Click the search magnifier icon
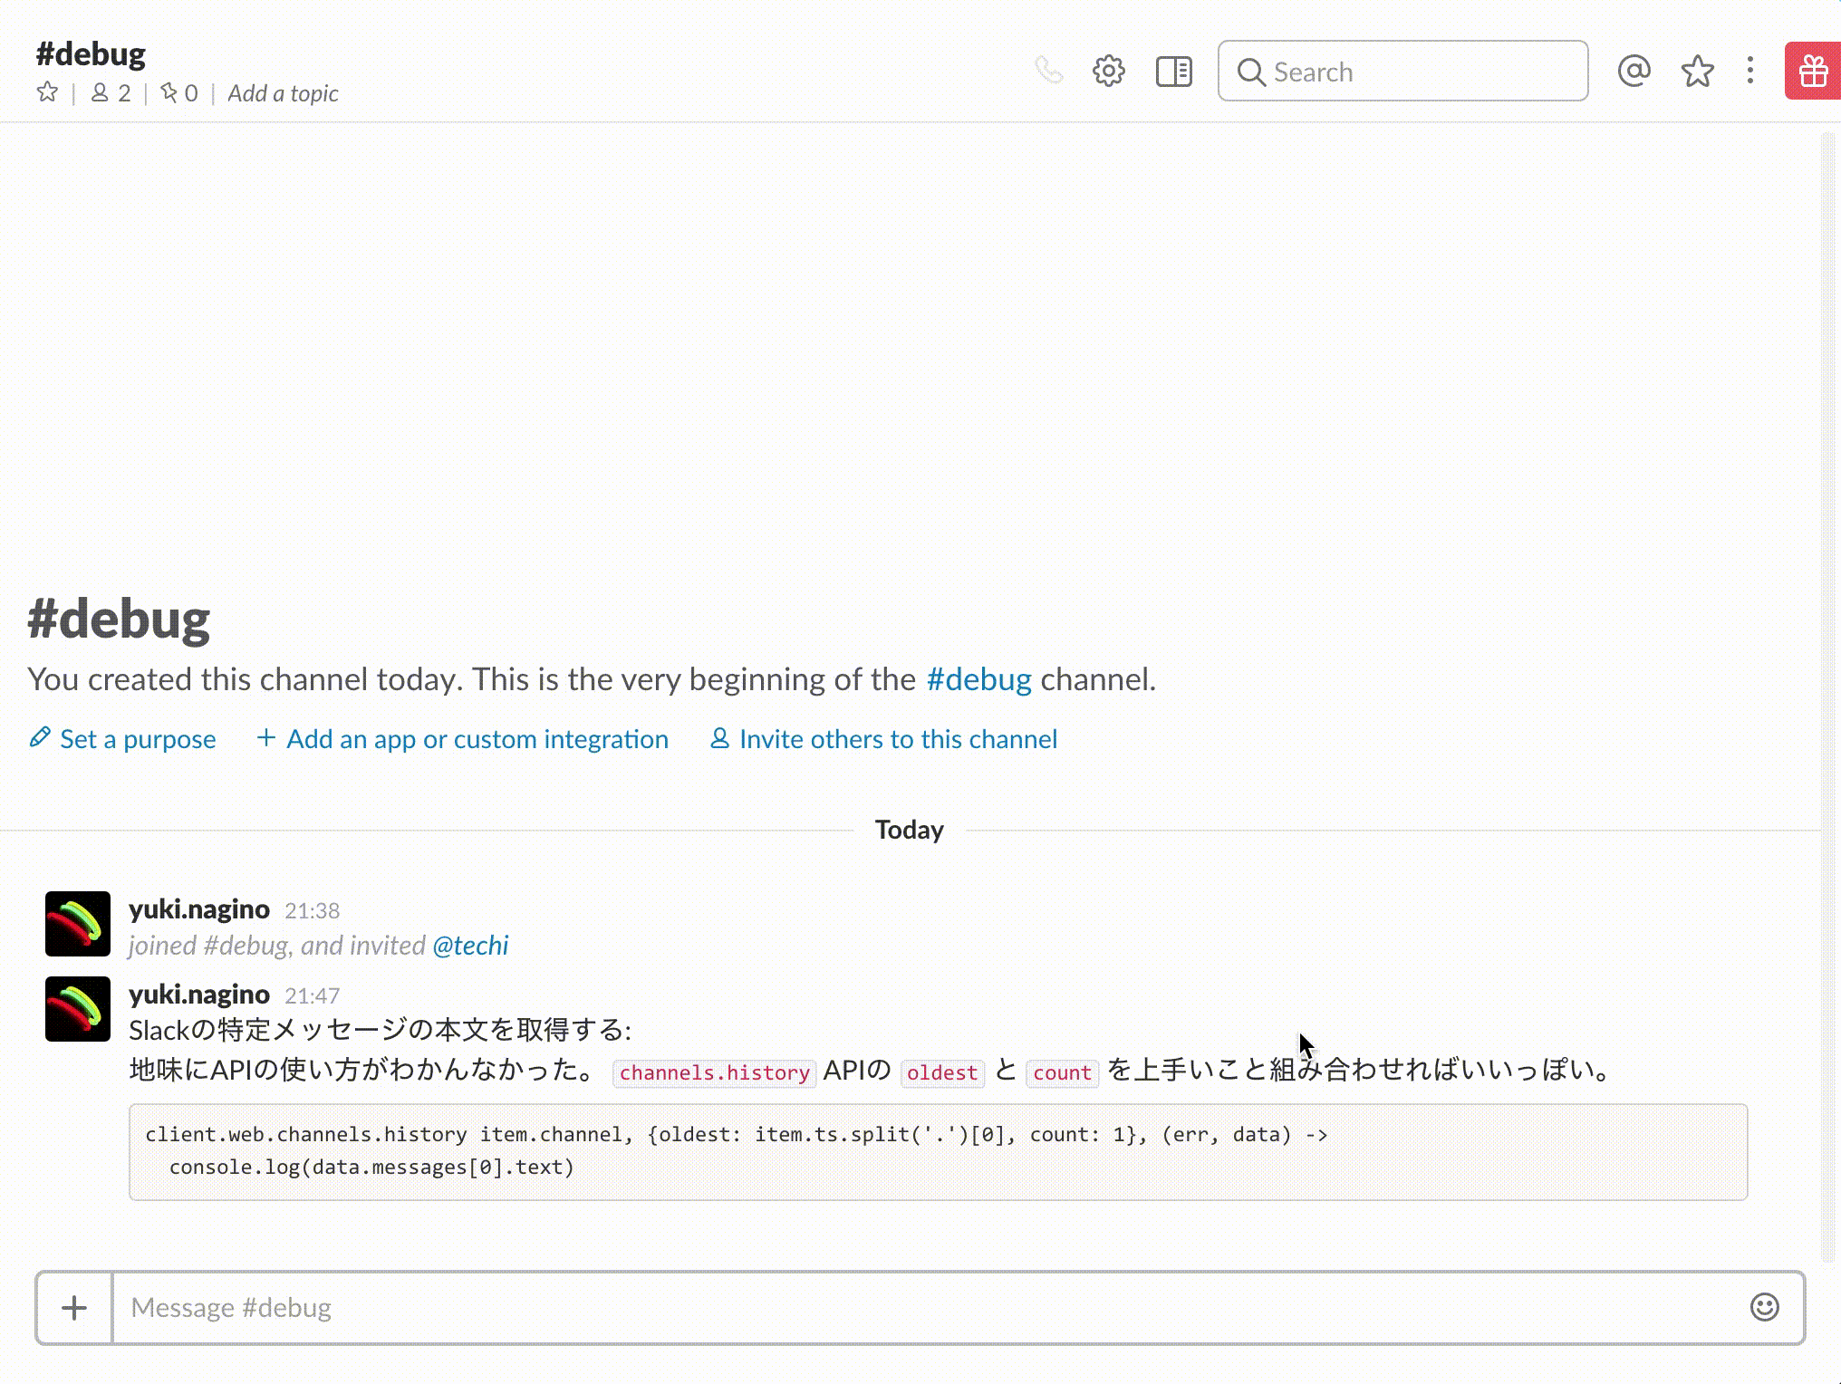The image size is (1841, 1384). tap(1250, 72)
